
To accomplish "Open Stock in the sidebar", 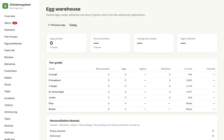I will (7, 85).
